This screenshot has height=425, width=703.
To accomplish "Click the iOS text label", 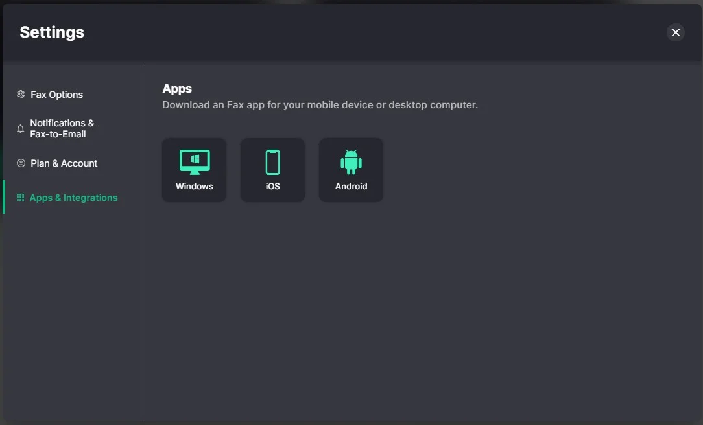I will 273,187.
